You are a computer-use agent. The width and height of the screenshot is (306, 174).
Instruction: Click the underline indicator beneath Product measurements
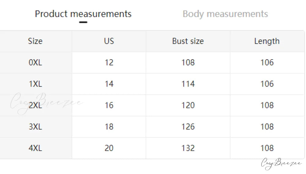83,22
